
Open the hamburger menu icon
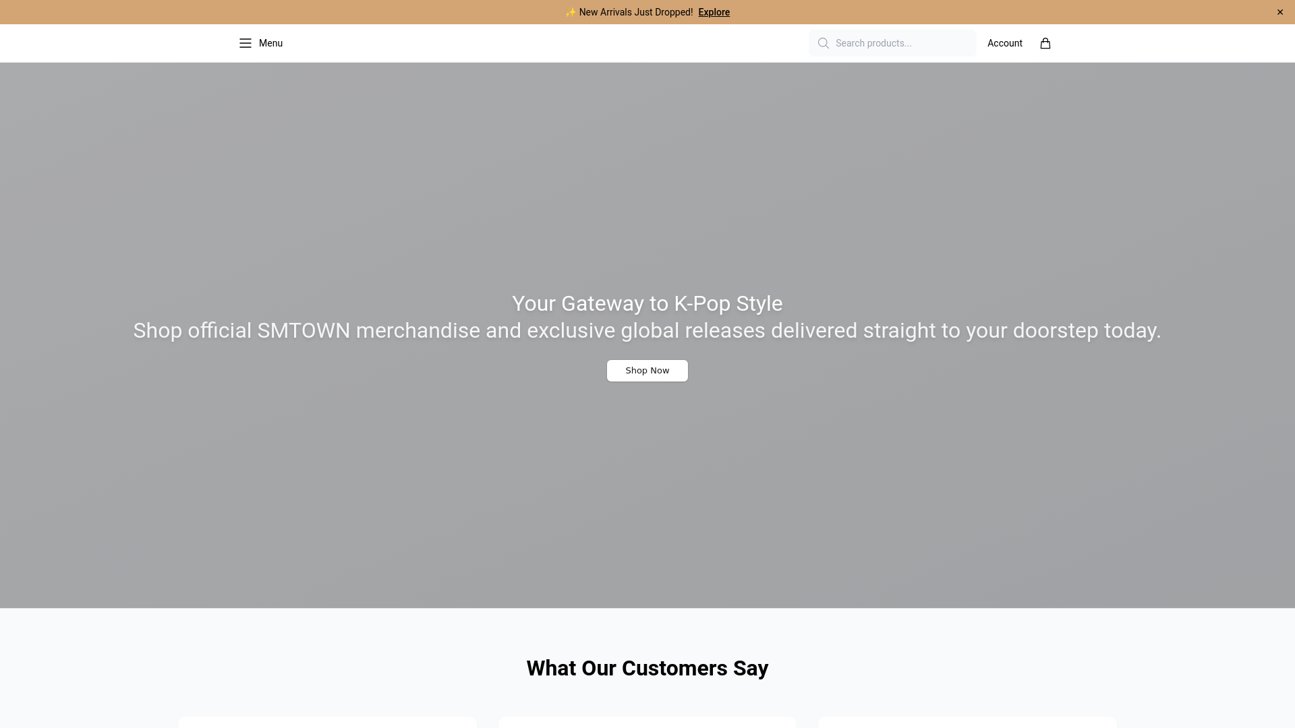pyautogui.click(x=246, y=43)
